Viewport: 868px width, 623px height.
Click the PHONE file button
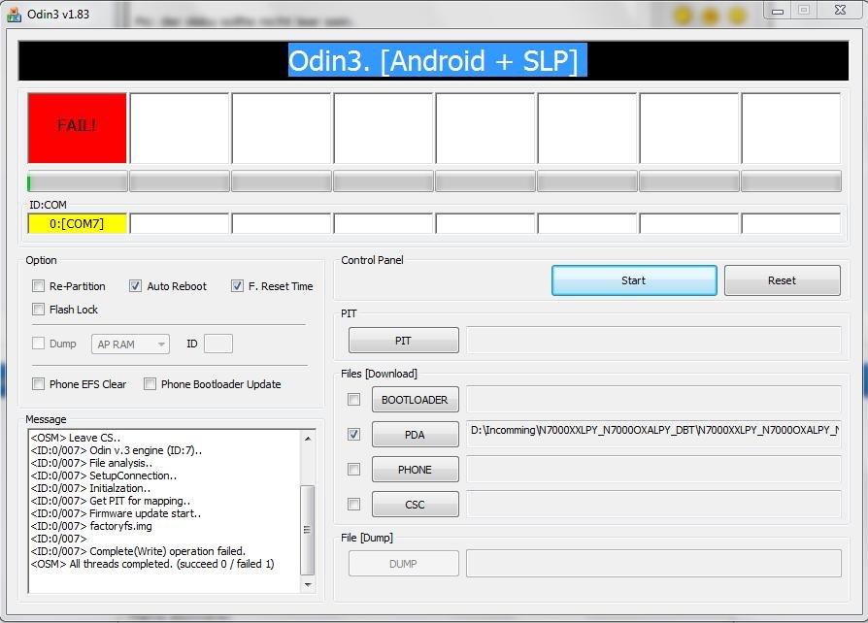[x=416, y=469]
